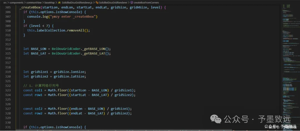Image resolution: width=300 pixels, height=131 pixels.
Task: Click the comment "// 1. 计算网格行列号"
Action: tap(41, 86)
